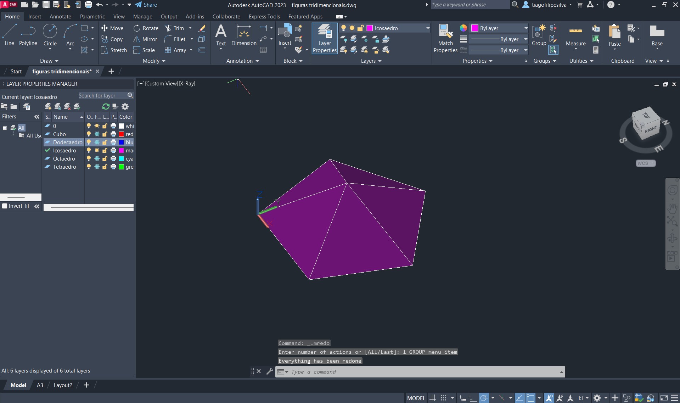This screenshot has height=403, width=680.
Task: Select the Circle drawing tool
Action: (x=50, y=35)
